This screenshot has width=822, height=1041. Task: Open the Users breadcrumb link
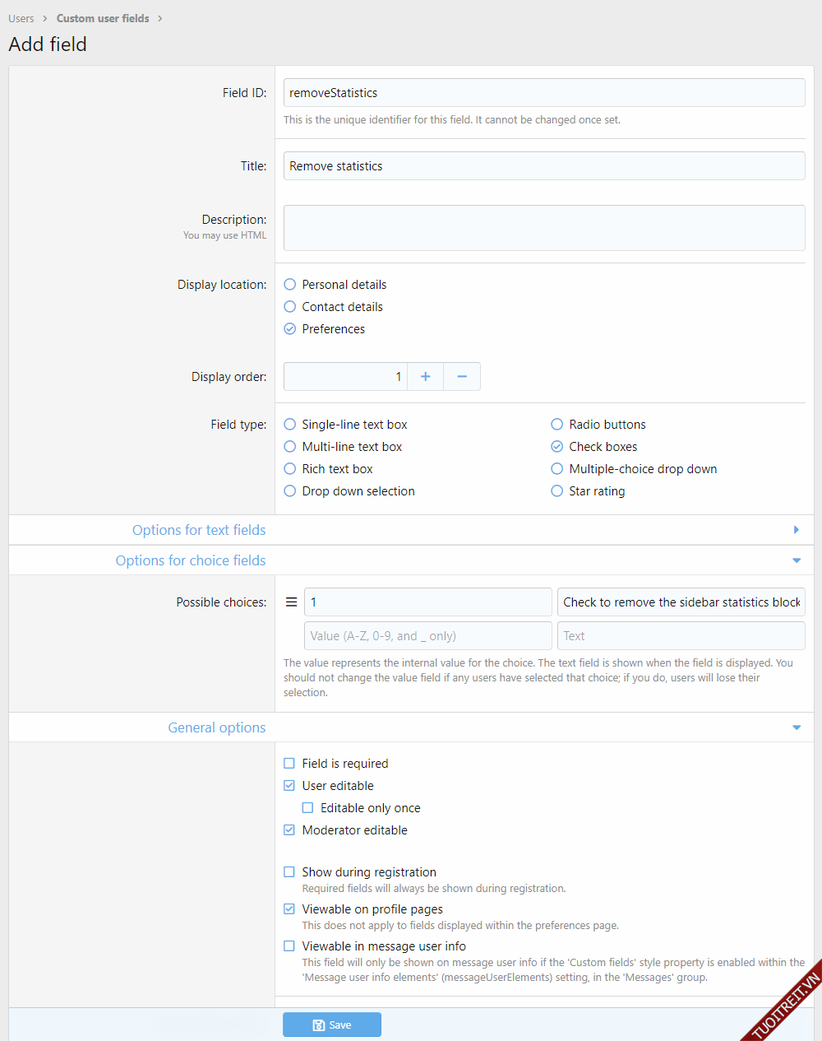[21, 18]
